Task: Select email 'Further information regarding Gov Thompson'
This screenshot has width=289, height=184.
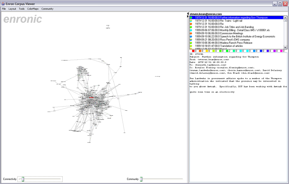Action: (236, 17)
